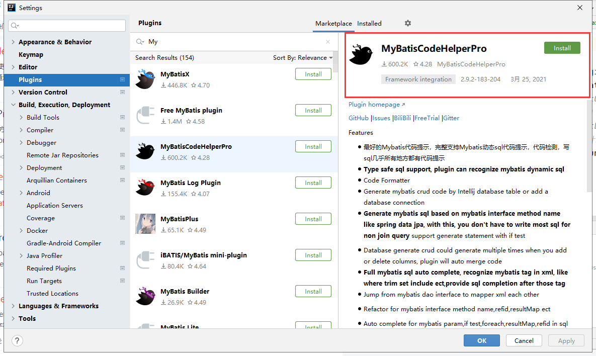Click the Framework integration tag

click(418, 79)
